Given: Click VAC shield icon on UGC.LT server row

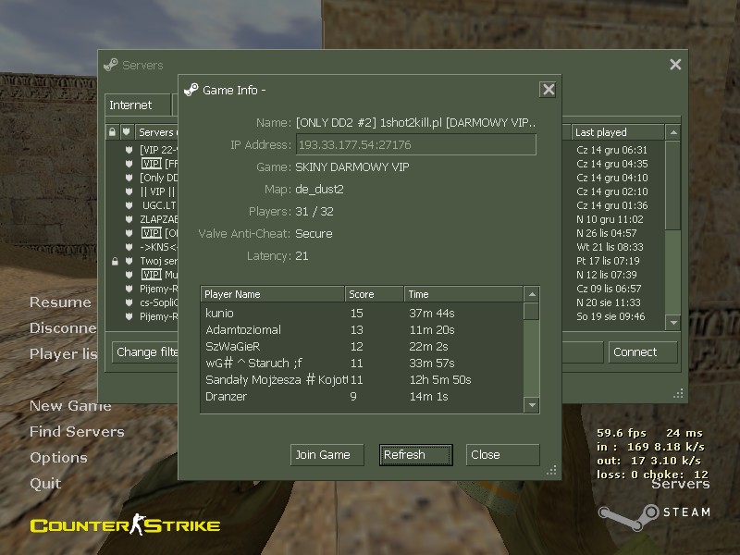Looking at the screenshot, I should [x=129, y=205].
